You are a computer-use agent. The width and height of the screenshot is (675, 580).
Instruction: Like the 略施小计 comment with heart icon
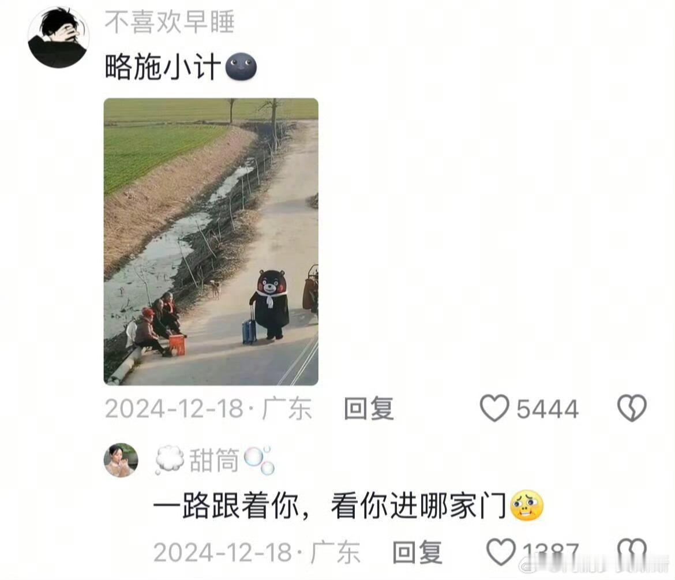click(494, 408)
